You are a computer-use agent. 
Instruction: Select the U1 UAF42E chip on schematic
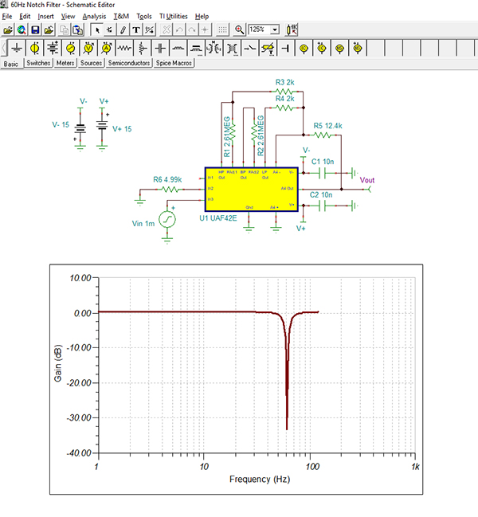click(250, 191)
